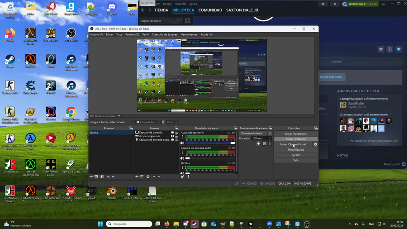Screen dimensions: 407x229
Task: Open Steam BIBLIOTECA tab
Action: click(x=183, y=10)
